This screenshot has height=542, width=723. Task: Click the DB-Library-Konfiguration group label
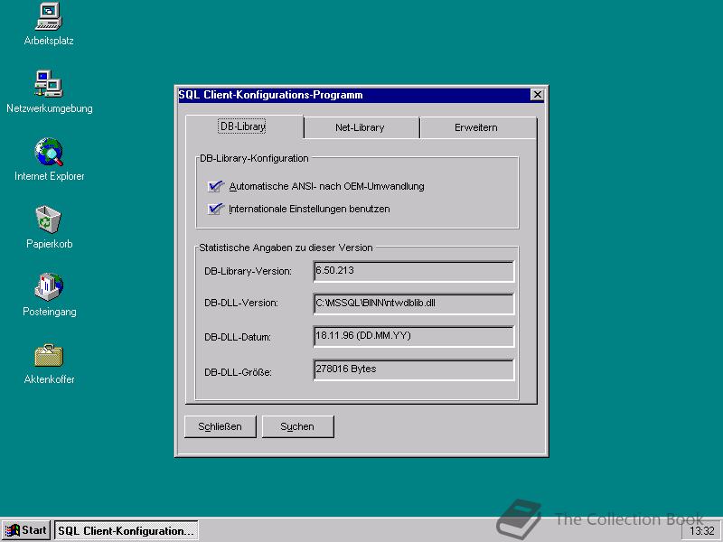(x=254, y=159)
